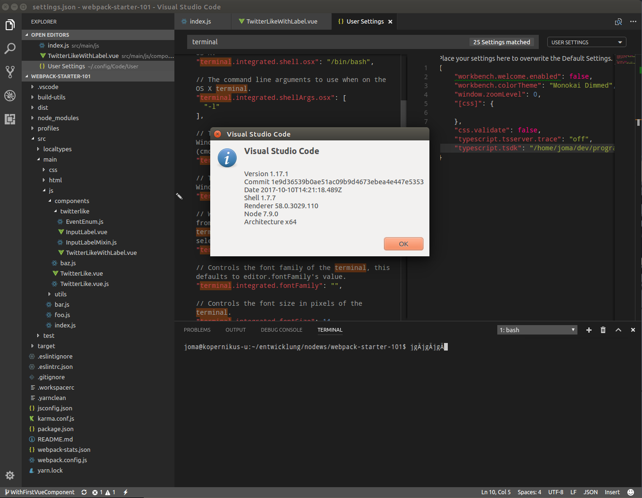The image size is (642, 498).
Task: Change the UTF-8 file encoding
Action: 556,492
